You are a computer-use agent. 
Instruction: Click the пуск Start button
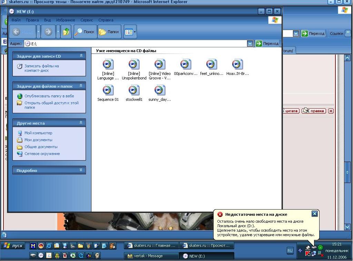(x=13, y=246)
